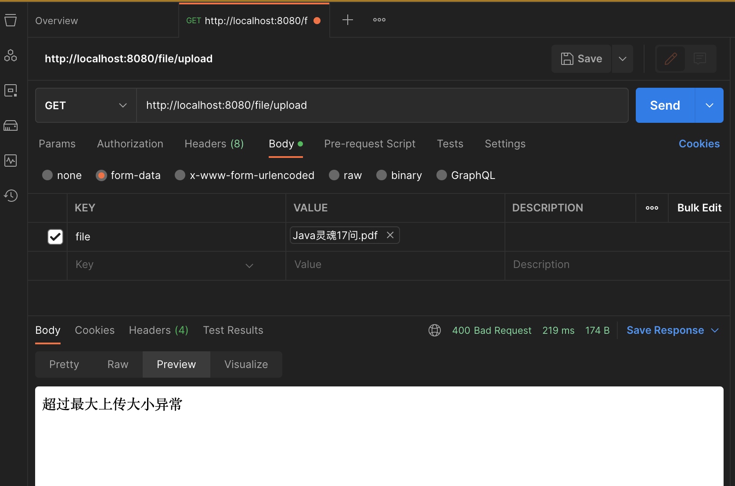Open the Monitors sidebar icon
The height and width of the screenshot is (486, 735).
tap(11, 161)
